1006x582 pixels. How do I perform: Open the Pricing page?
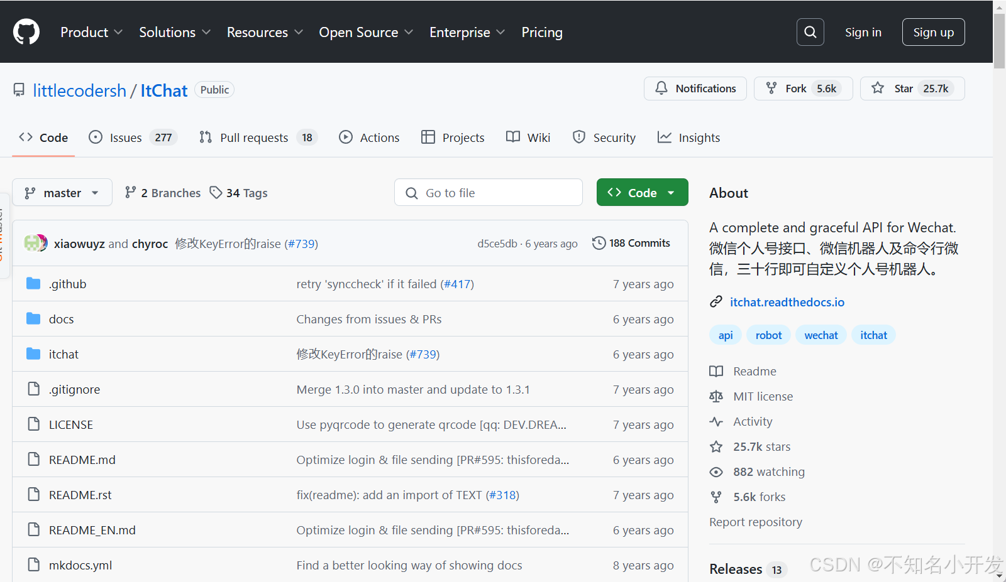click(542, 32)
